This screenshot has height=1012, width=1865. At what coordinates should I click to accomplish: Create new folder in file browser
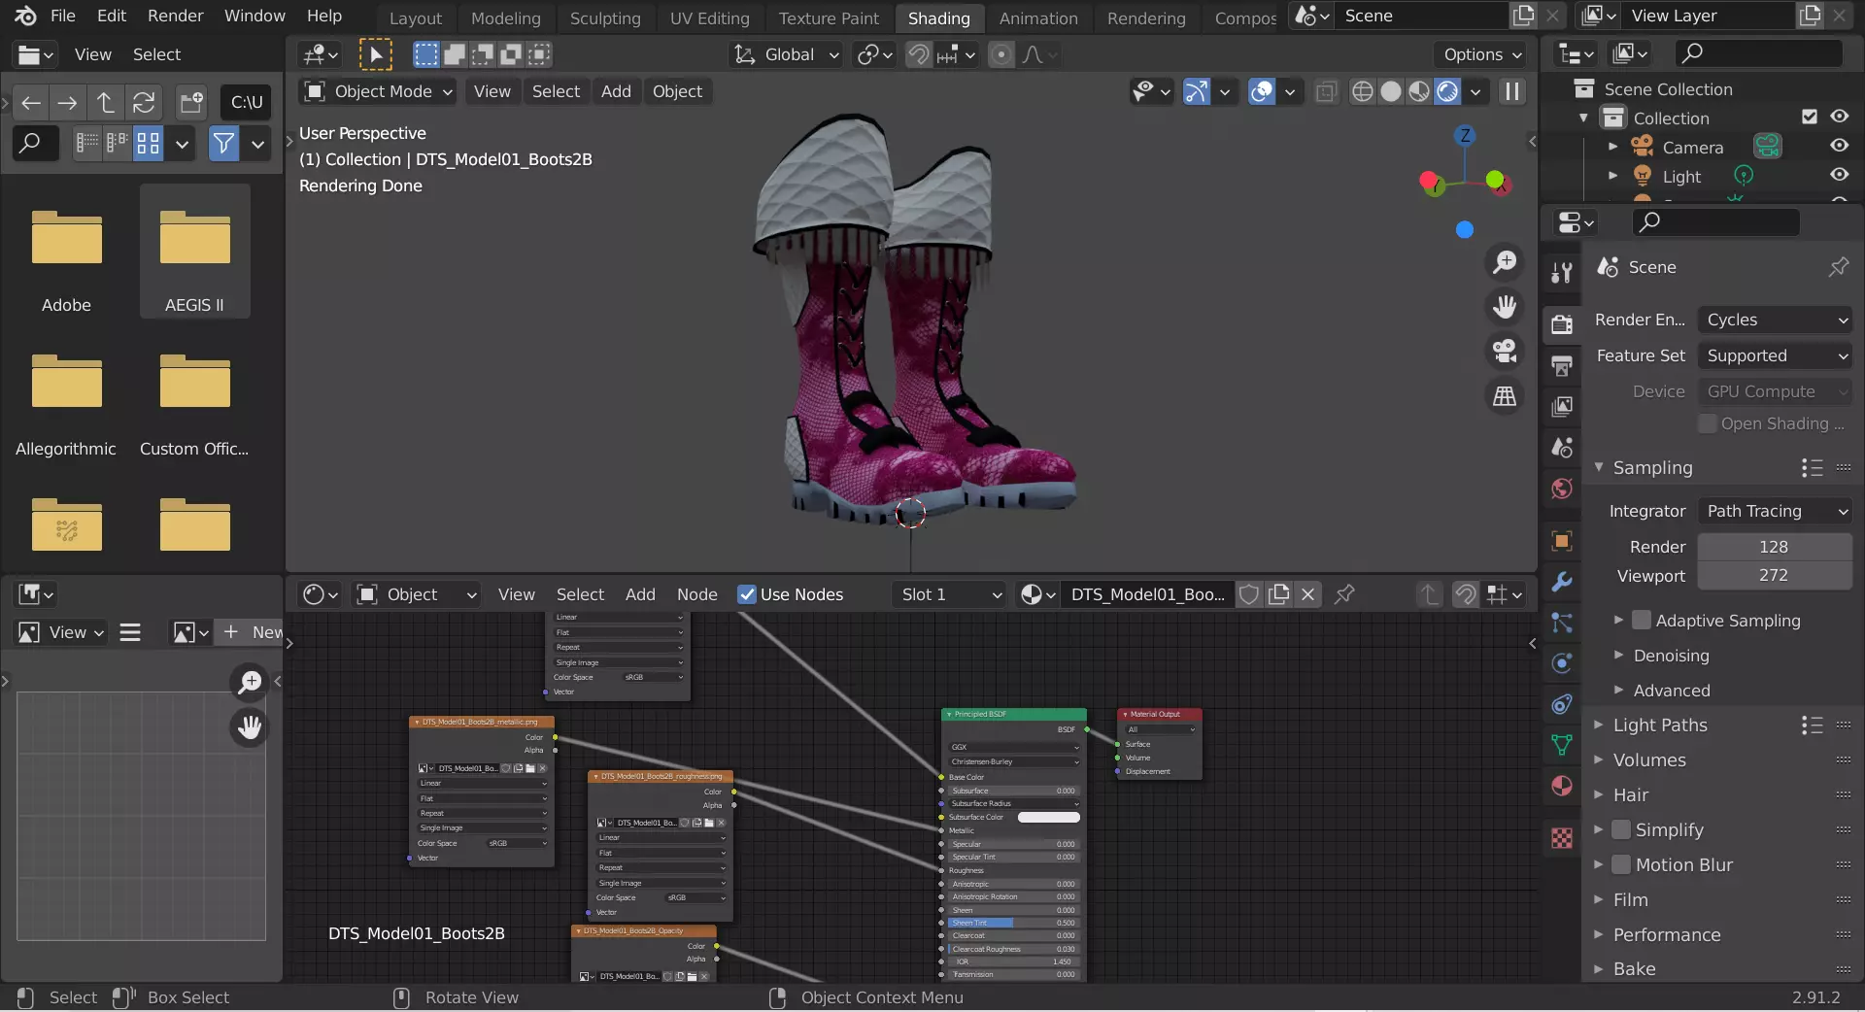(191, 102)
